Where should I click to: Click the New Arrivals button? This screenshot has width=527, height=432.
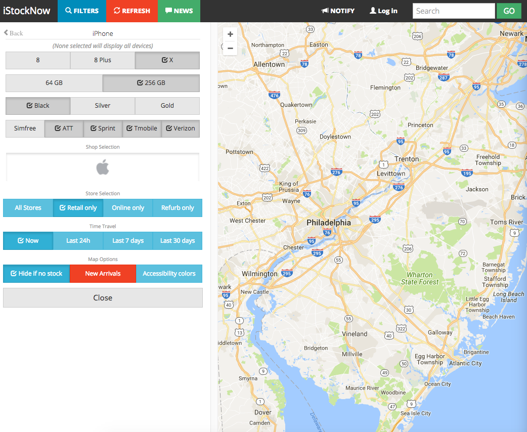(103, 274)
